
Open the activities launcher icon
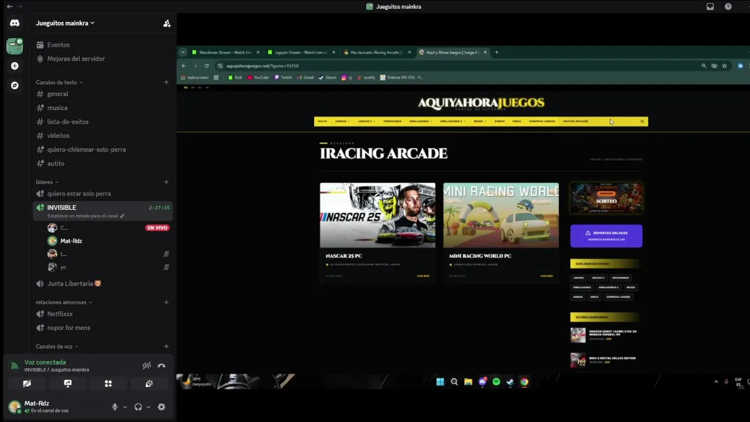click(108, 383)
